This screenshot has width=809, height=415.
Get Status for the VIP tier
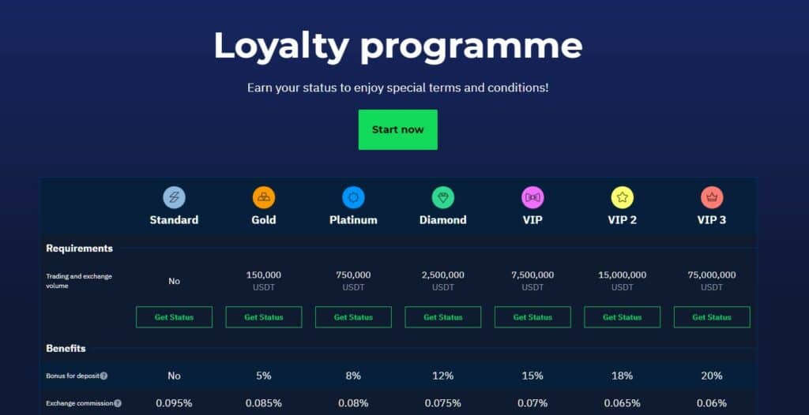532,317
